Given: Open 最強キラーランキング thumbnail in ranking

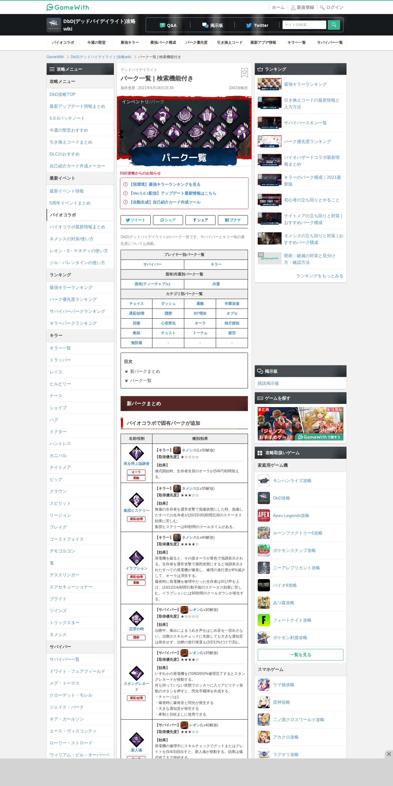Looking at the screenshot, I should (x=269, y=84).
